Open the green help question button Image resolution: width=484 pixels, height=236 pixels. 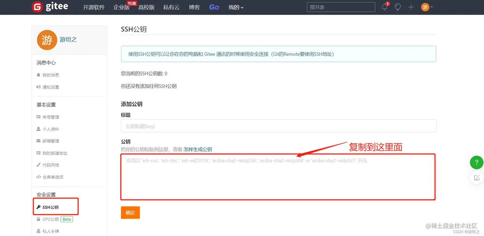click(477, 163)
